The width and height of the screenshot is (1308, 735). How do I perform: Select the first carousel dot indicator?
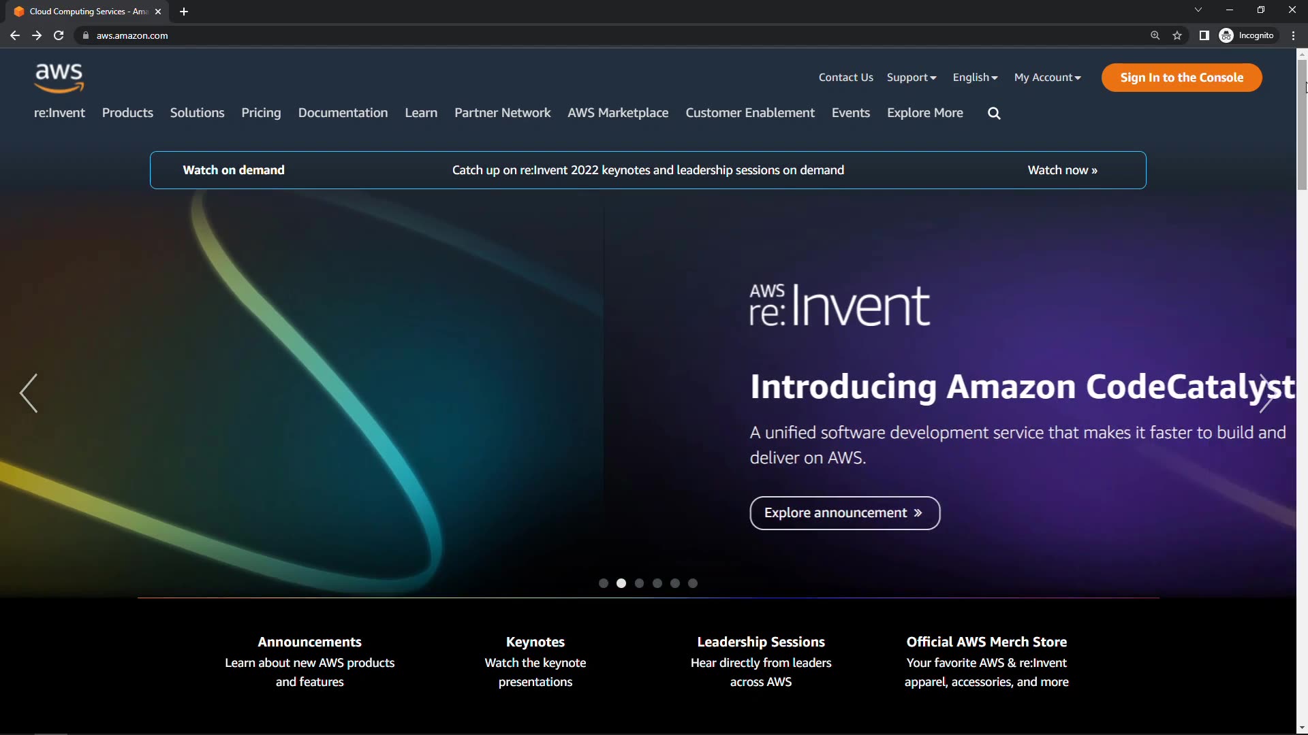pyautogui.click(x=604, y=583)
